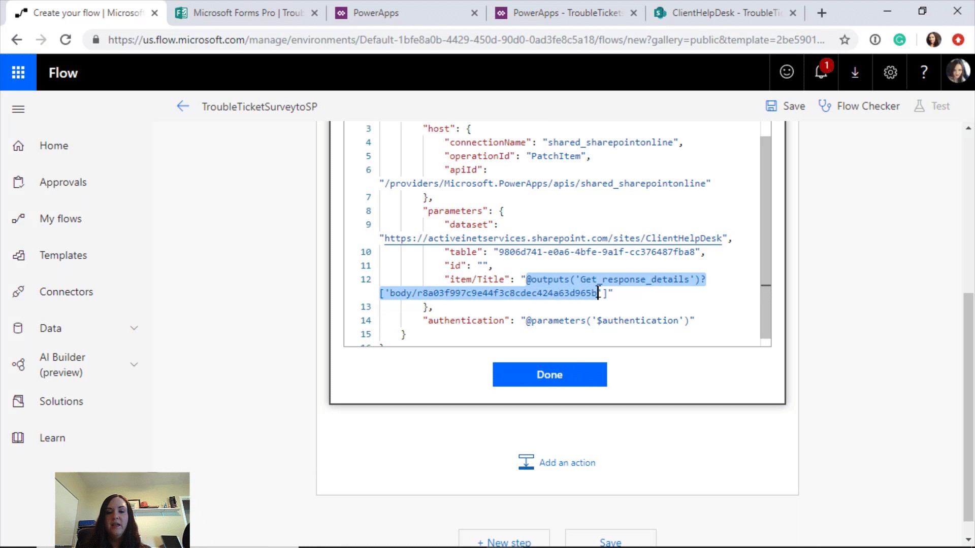Click the Test button
975x548 pixels.
coord(932,106)
